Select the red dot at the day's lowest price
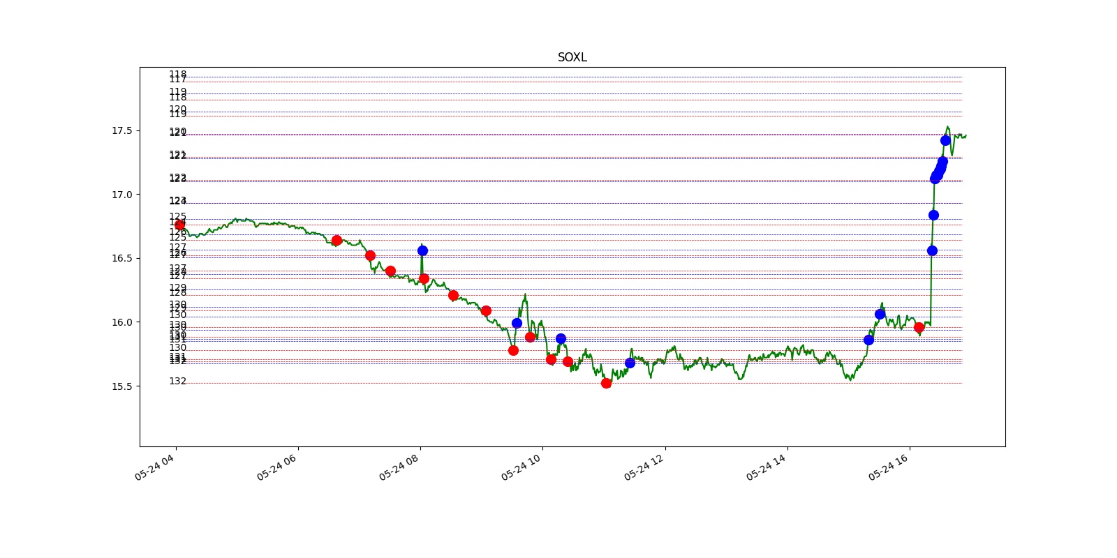The width and height of the screenshot is (1117, 558). 606,383
